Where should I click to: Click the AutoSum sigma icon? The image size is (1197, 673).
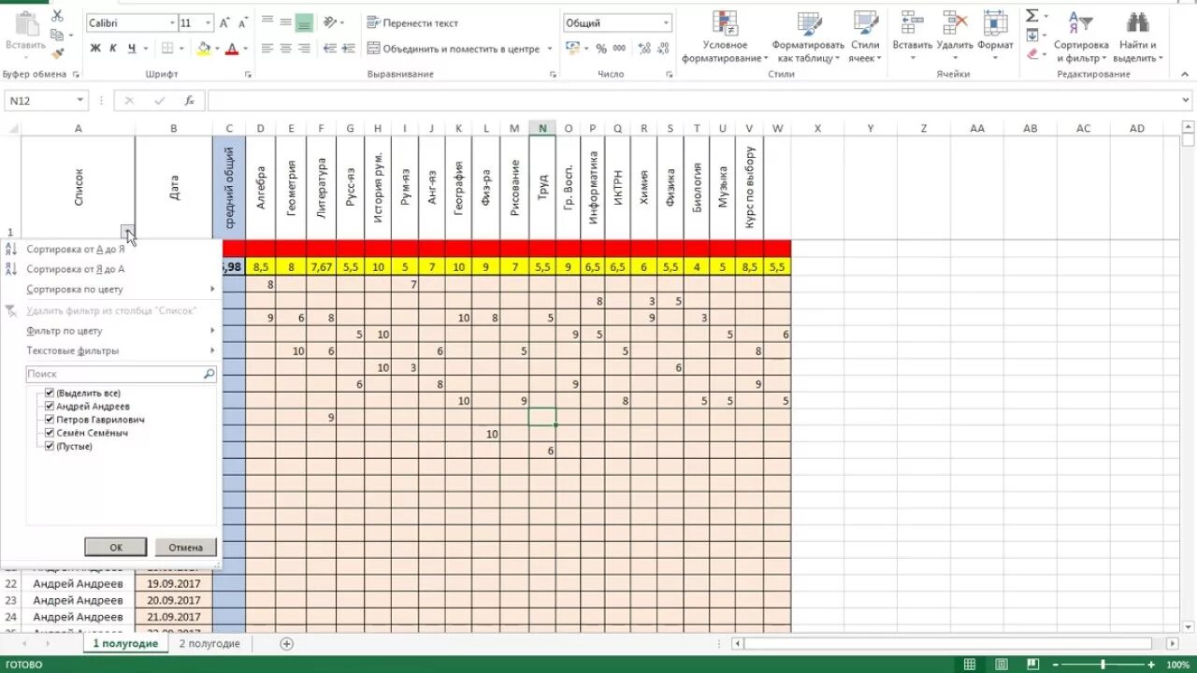[x=1032, y=16]
